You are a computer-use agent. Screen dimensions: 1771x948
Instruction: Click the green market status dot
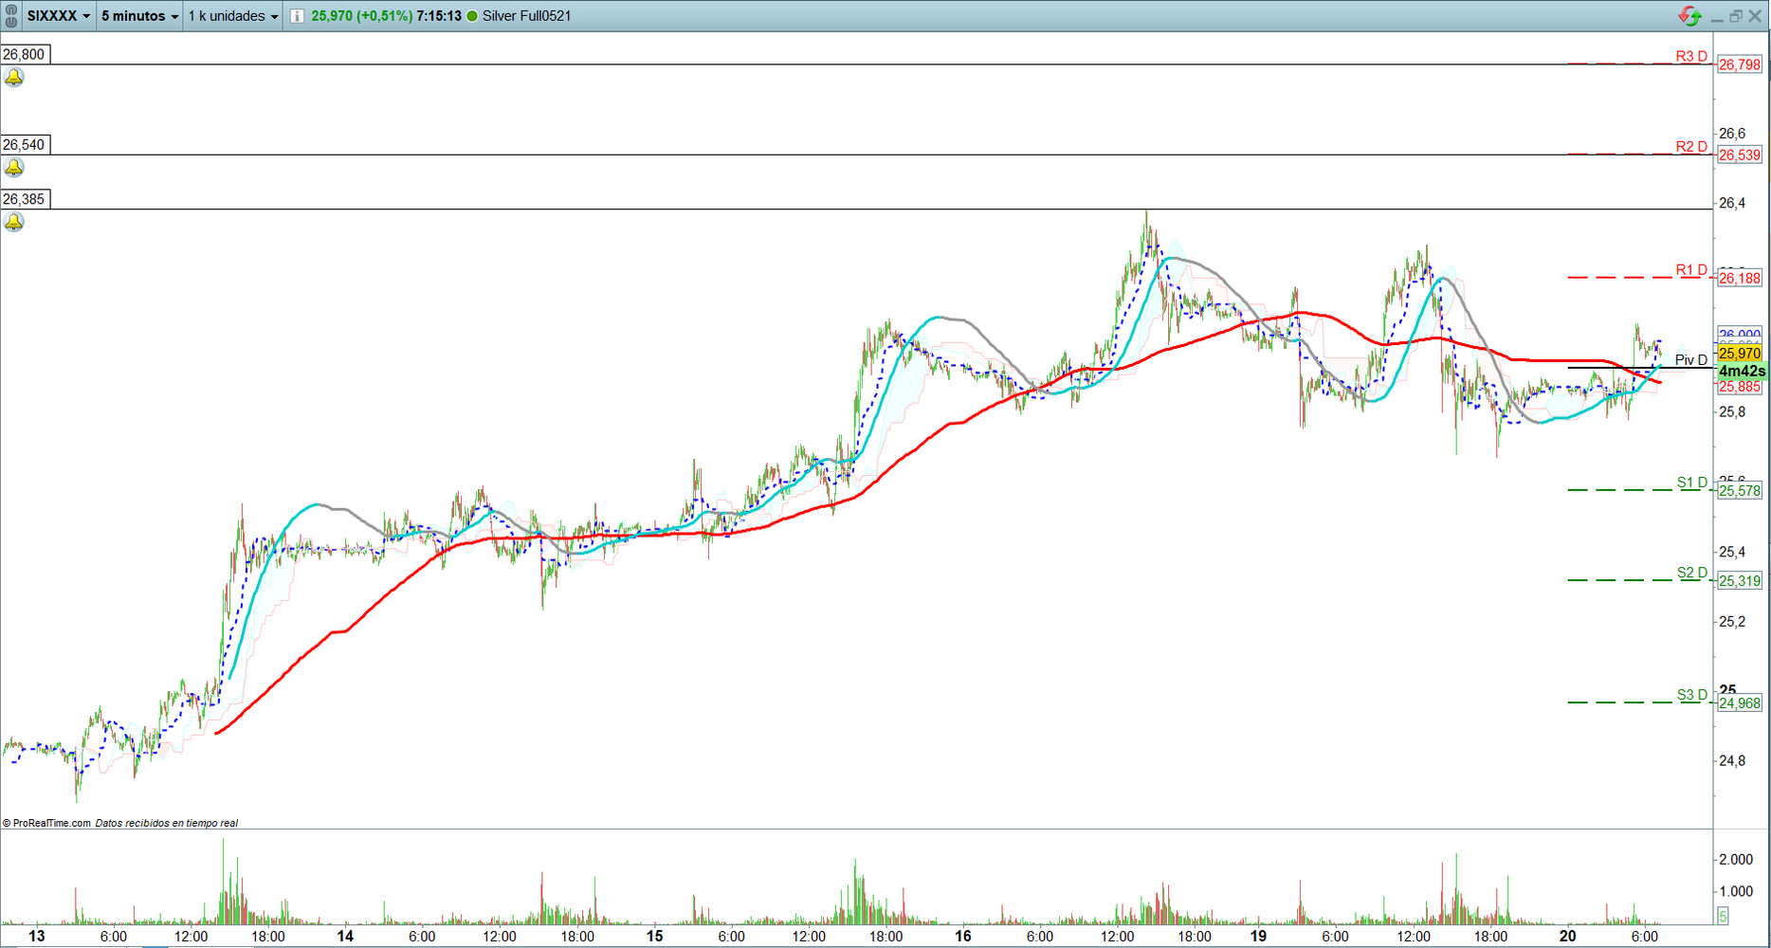click(x=472, y=16)
